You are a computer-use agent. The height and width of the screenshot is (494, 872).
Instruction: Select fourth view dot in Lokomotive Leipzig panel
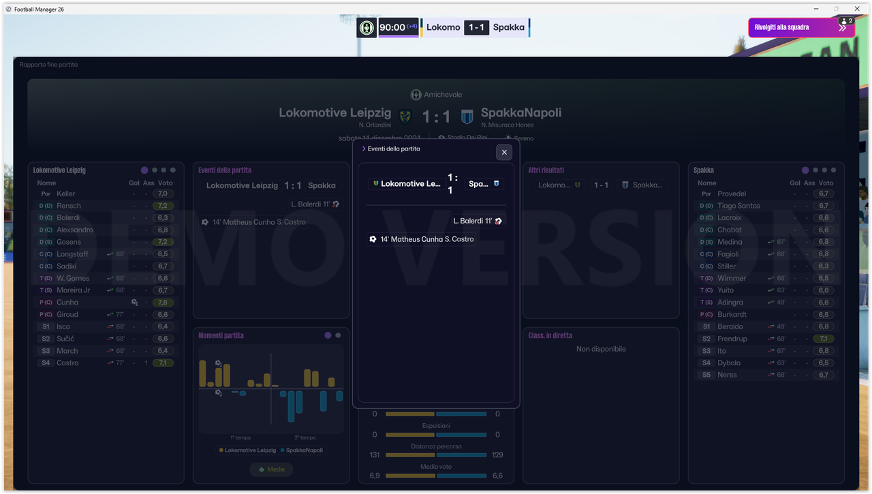pyautogui.click(x=173, y=170)
